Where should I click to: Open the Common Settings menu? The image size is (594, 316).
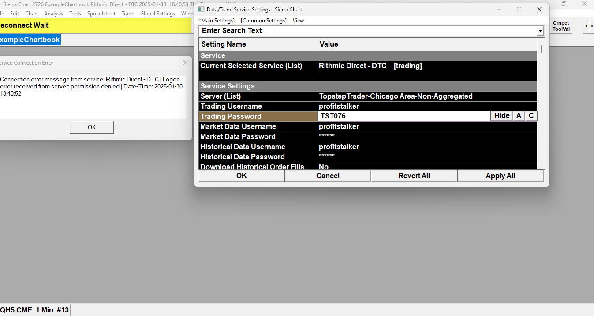point(264,21)
